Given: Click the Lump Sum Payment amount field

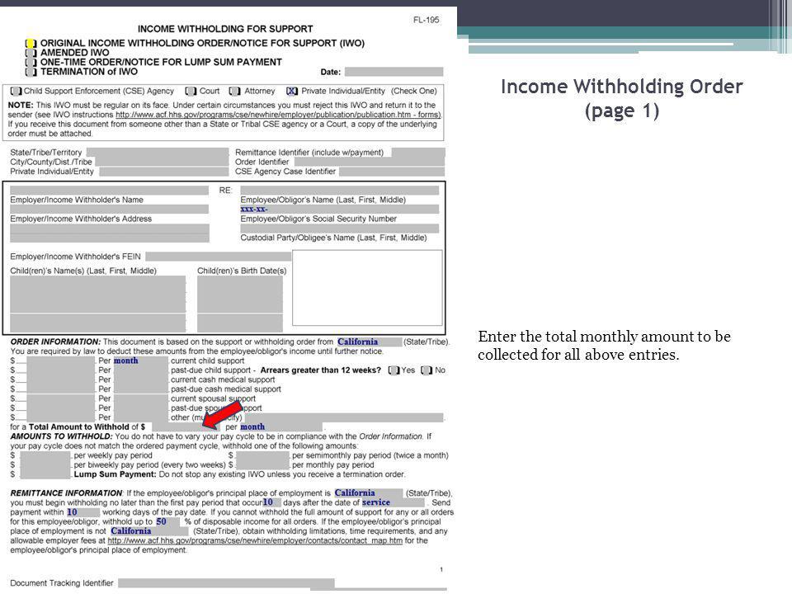Looking at the screenshot, I should point(45,475).
